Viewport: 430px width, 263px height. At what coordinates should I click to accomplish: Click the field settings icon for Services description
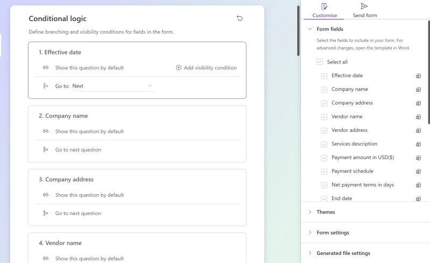pyautogui.click(x=418, y=144)
